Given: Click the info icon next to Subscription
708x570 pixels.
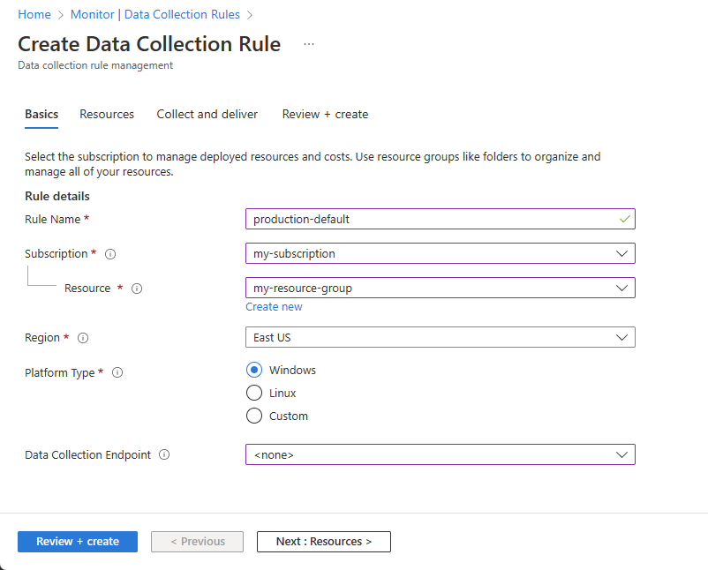Looking at the screenshot, I should tap(110, 254).
